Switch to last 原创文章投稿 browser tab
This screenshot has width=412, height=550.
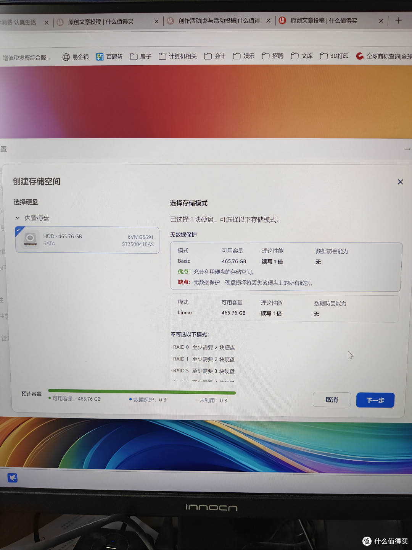323,21
